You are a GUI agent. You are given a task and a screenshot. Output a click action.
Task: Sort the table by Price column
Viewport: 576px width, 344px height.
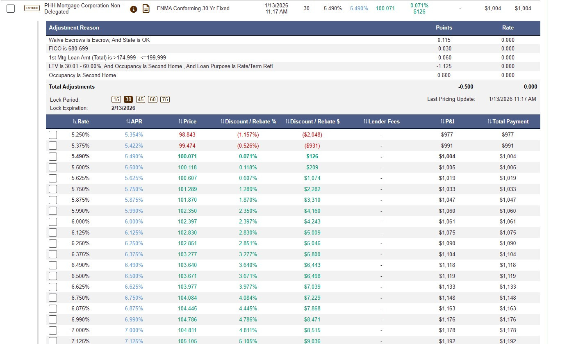187,121
